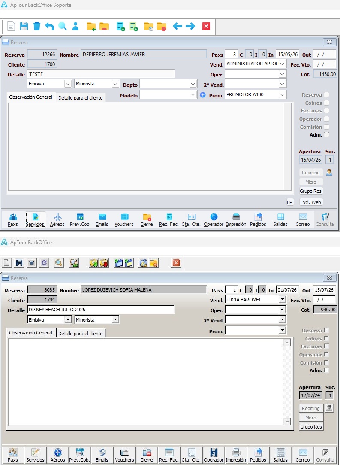
Task: Click Grupo Res button in reservation 12266
Action: [x=311, y=191]
